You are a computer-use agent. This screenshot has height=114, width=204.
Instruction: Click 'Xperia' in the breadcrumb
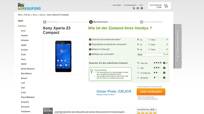[x=42, y=15]
